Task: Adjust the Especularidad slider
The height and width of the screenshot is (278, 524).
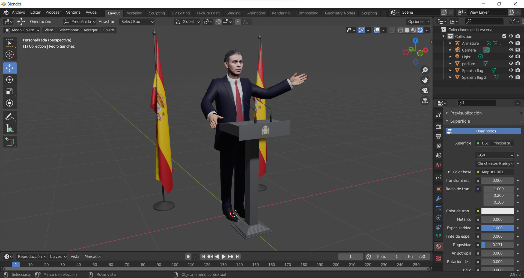Action: [x=498, y=228]
